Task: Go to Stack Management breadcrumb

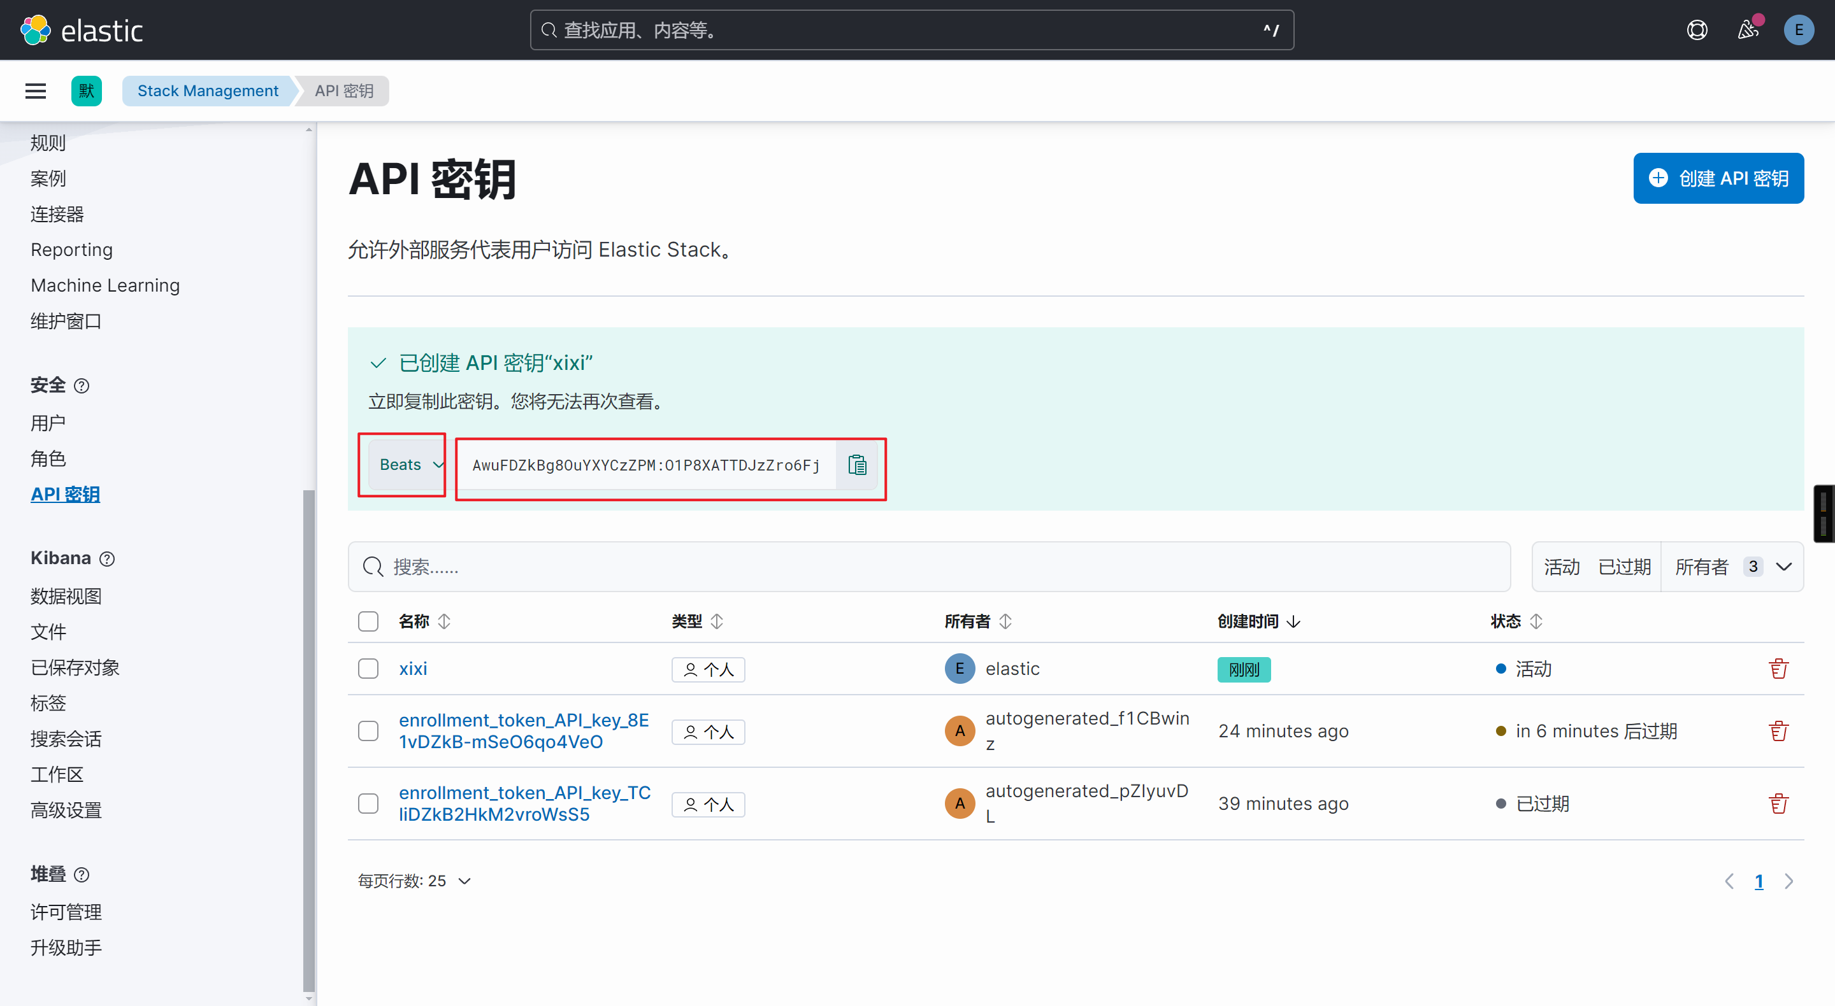Action: click(208, 91)
